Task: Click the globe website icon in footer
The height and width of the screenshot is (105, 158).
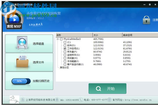Action: pyautogui.click(x=109, y=100)
